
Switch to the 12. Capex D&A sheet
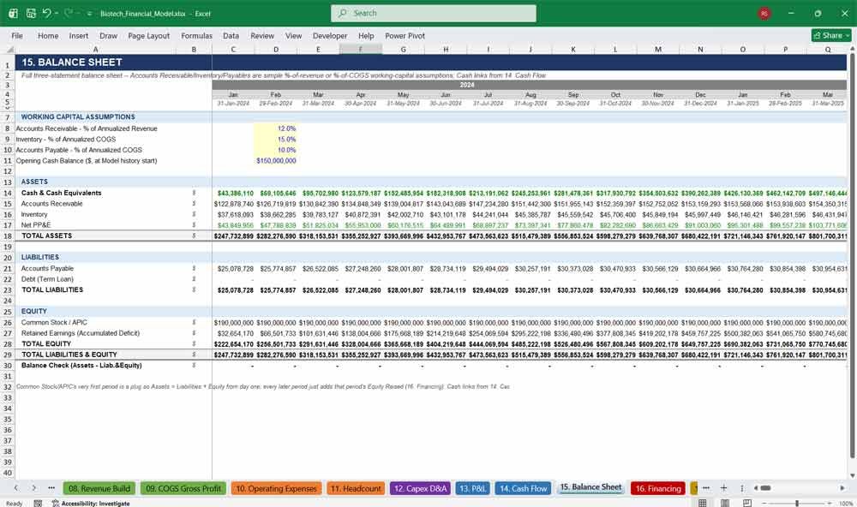point(420,488)
